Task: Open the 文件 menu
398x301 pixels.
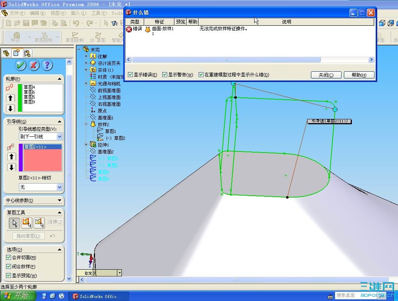Action: 17,13
